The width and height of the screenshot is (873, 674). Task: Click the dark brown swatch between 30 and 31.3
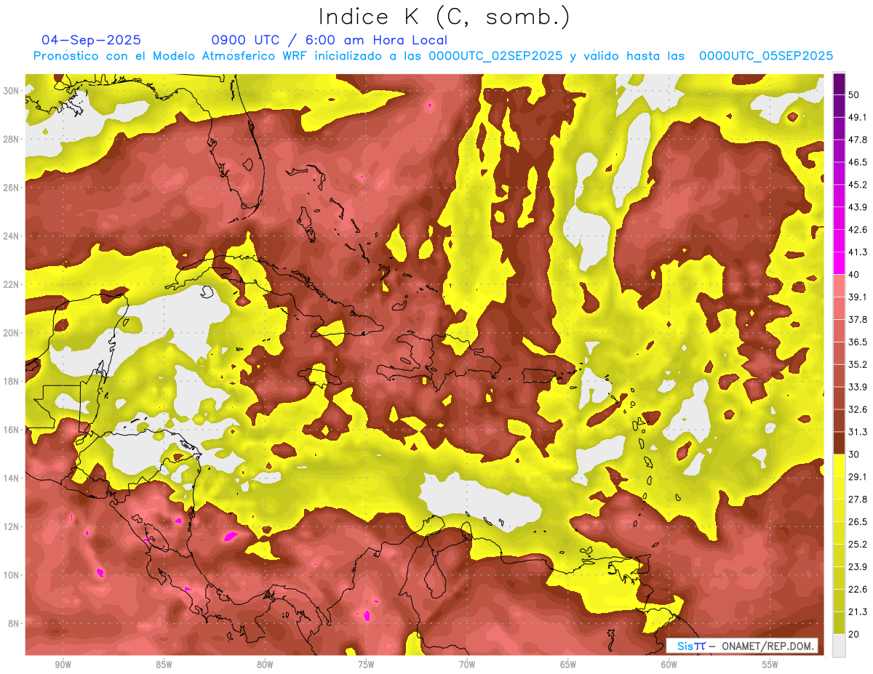[x=839, y=443]
